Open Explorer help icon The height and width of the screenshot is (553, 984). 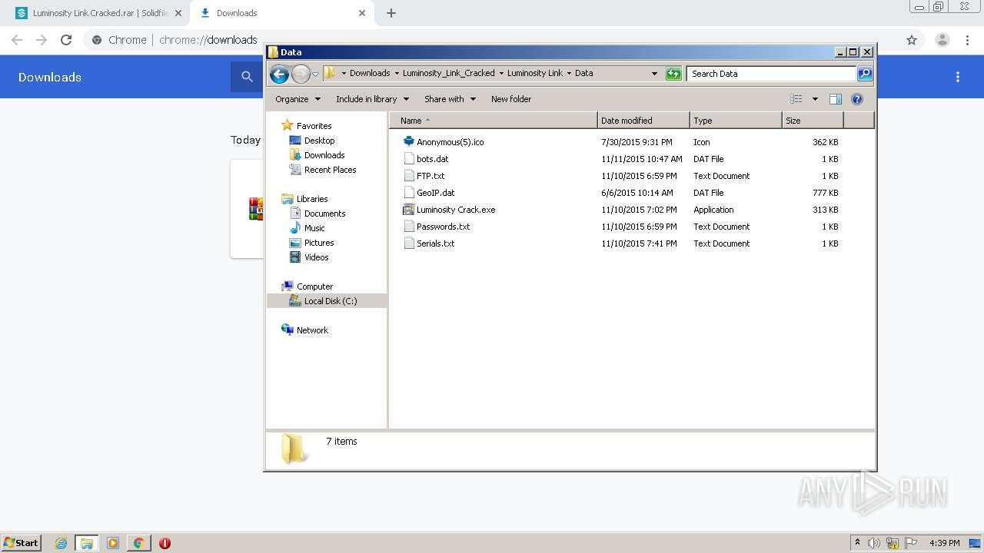pos(857,99)
